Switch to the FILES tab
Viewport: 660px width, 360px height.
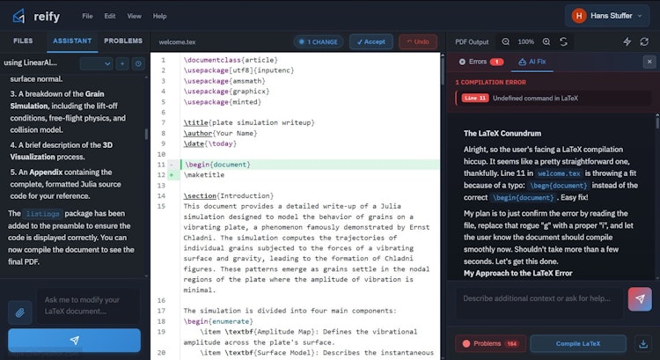tap(23, 40)
